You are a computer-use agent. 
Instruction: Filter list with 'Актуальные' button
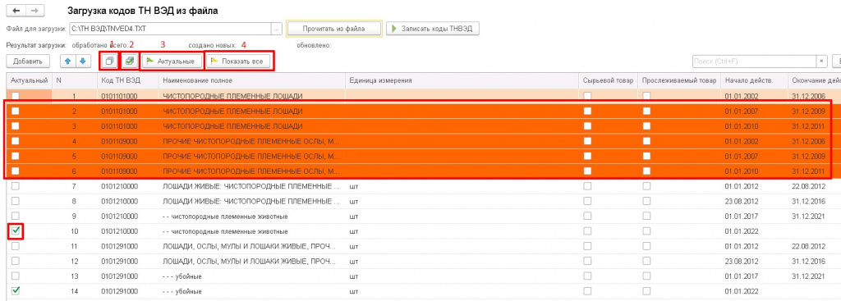(172, 62)
